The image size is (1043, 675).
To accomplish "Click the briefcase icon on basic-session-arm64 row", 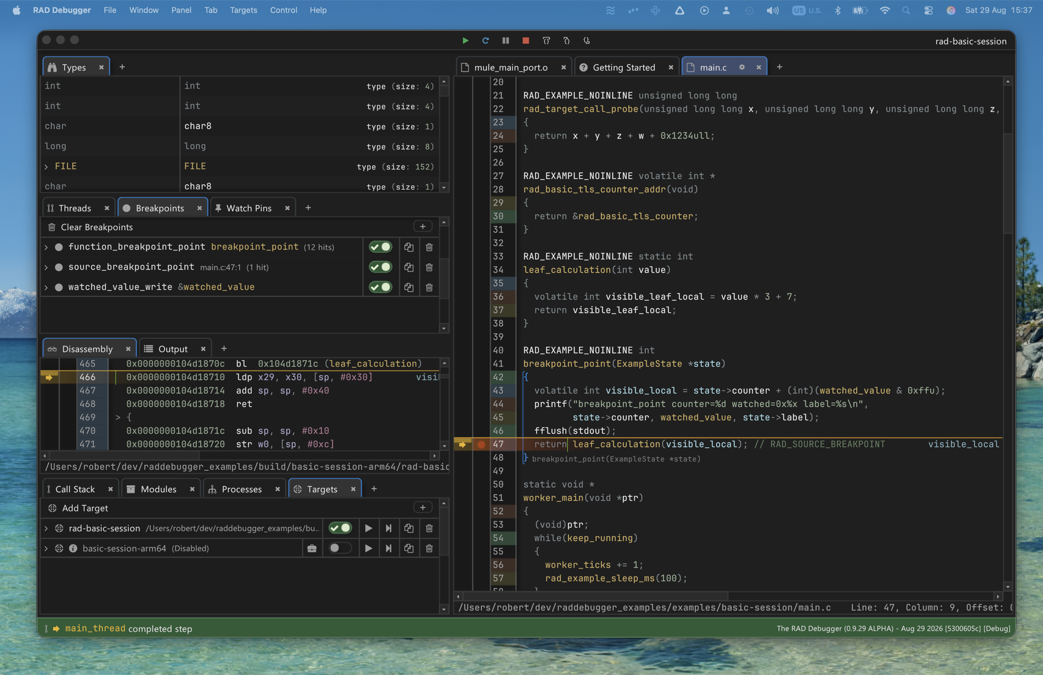I will click(x=312, y=548).
